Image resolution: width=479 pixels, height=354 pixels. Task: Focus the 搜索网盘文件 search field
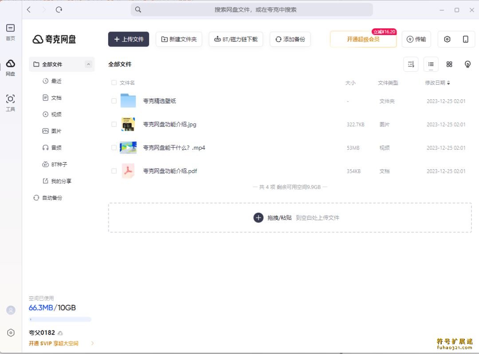point(252,9)
